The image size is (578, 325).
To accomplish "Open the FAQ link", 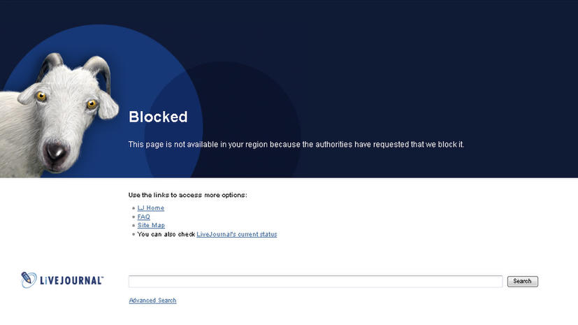I will tap(144, 217).
